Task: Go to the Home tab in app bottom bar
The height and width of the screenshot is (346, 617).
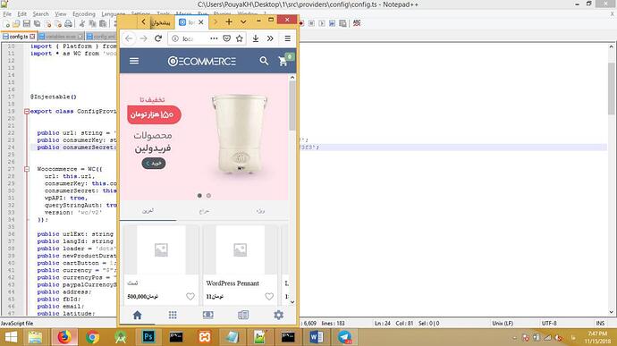Action: click(x=137, y=315)
